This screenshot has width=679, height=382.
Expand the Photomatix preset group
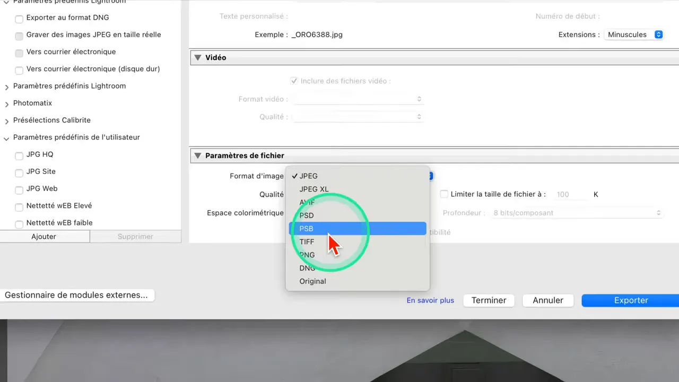point(7,103)
